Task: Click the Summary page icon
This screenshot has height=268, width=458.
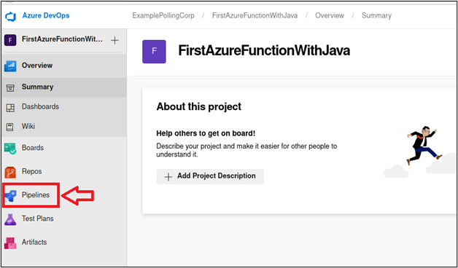Action: tap(10, 88)
